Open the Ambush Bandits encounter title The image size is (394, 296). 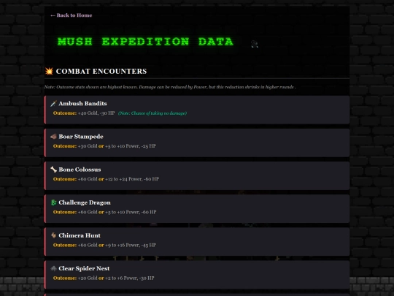coord(82,104)
